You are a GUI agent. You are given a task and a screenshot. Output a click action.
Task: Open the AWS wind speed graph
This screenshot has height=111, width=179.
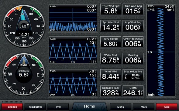[x=73, y=50]
